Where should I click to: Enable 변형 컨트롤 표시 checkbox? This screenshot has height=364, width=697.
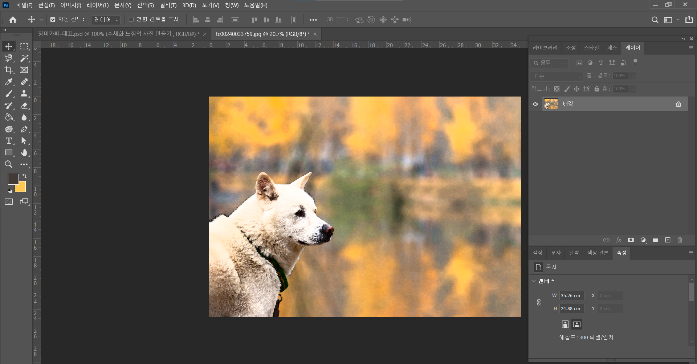pyautogui.click(x=131, y=20)
